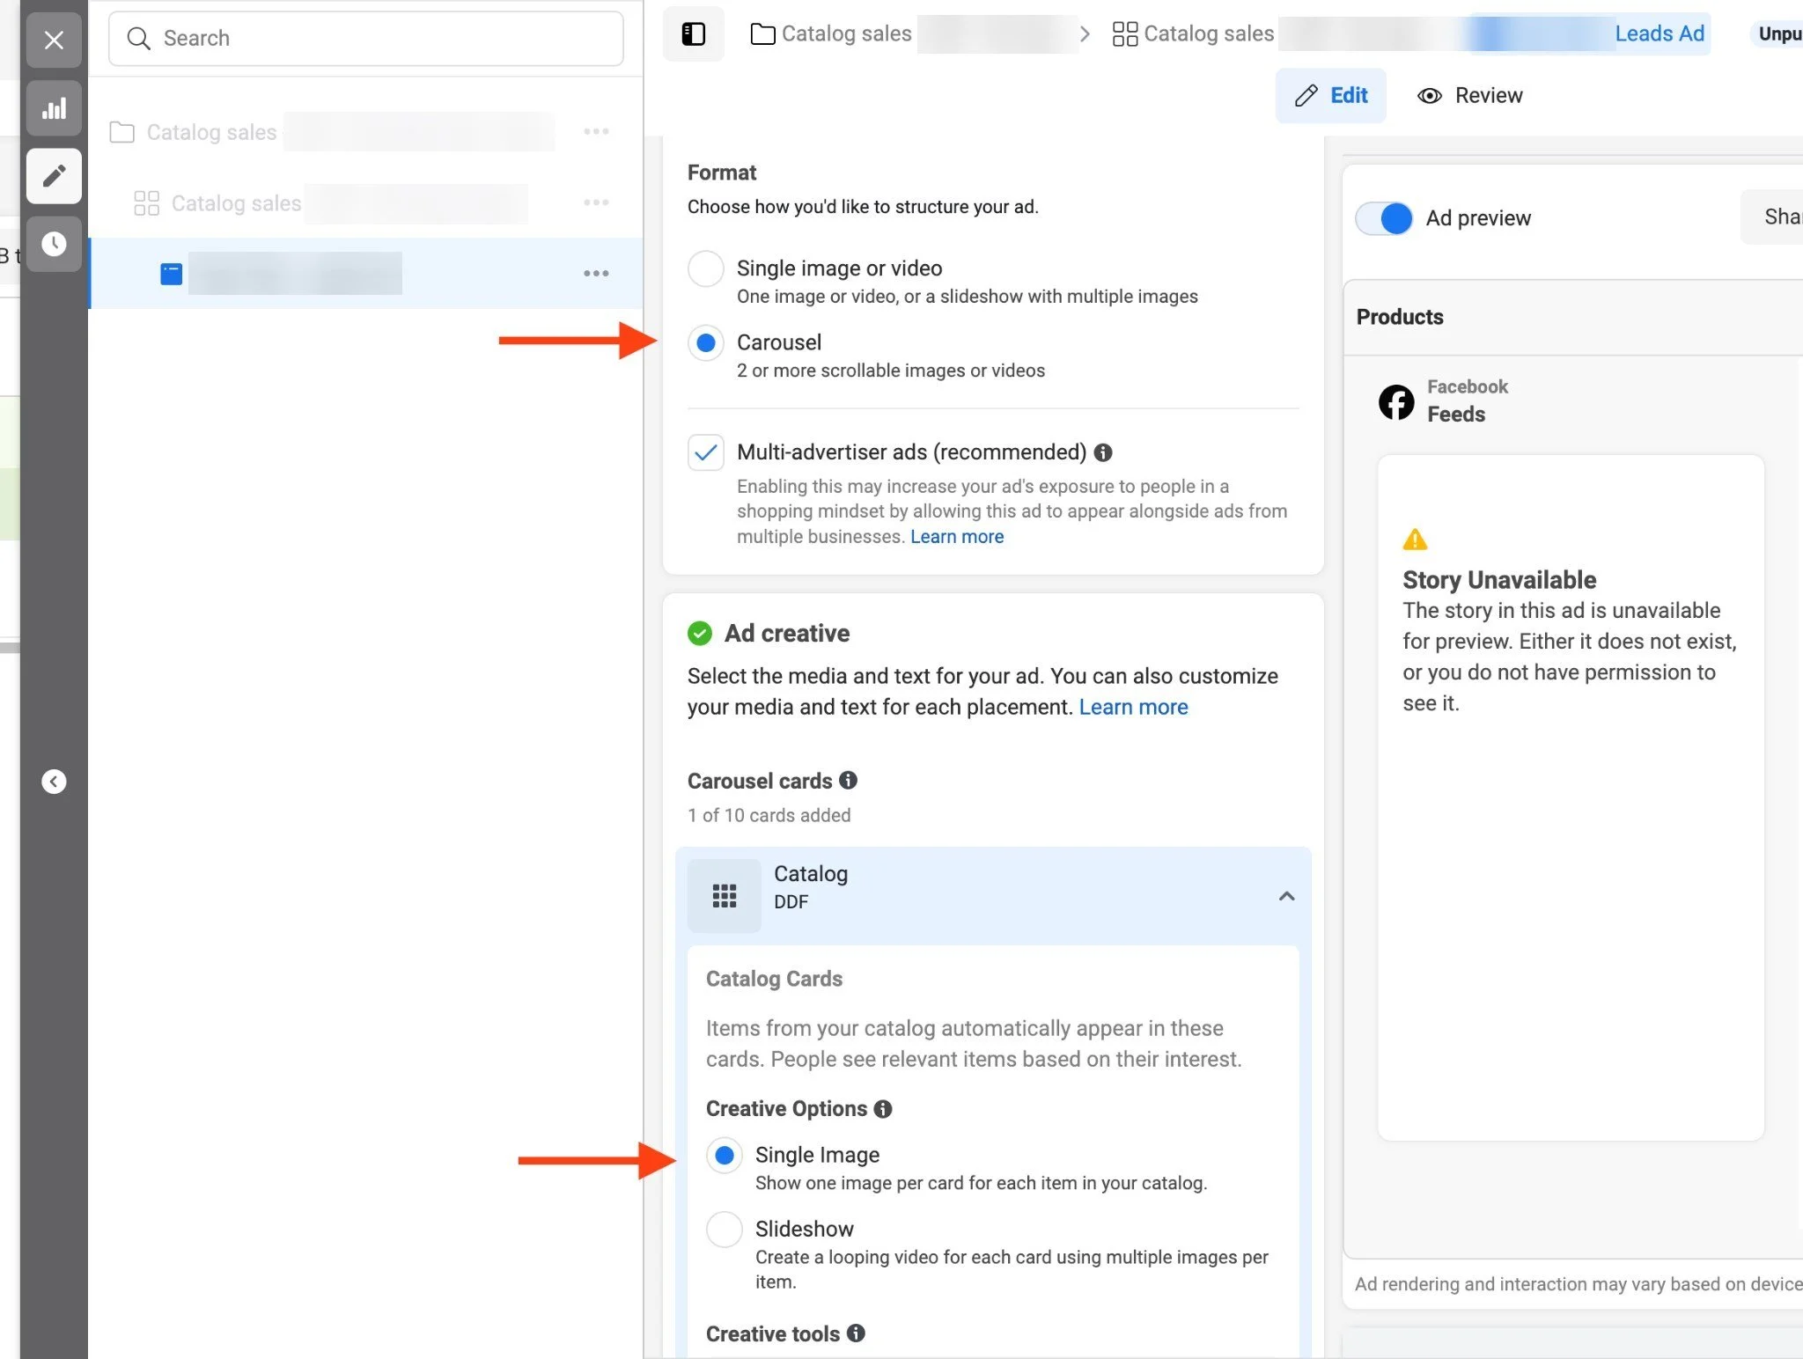Click the bar chart icon in sidebar
The height and width of the screenshot is (1359, 1803).
coord(54,109)
